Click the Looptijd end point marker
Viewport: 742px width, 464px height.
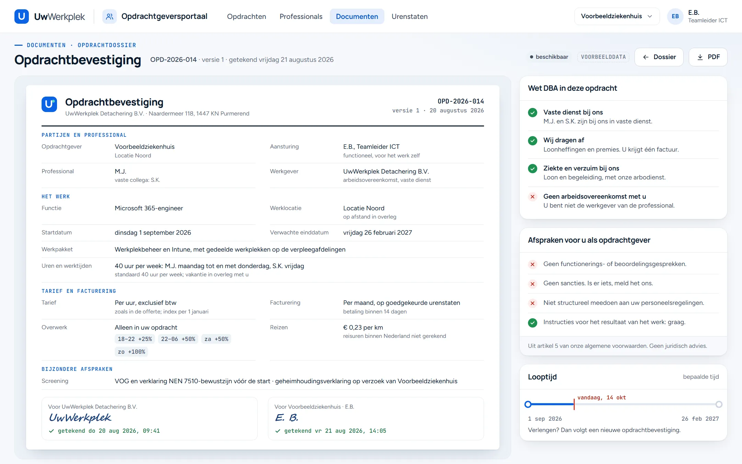click(719, 405)
